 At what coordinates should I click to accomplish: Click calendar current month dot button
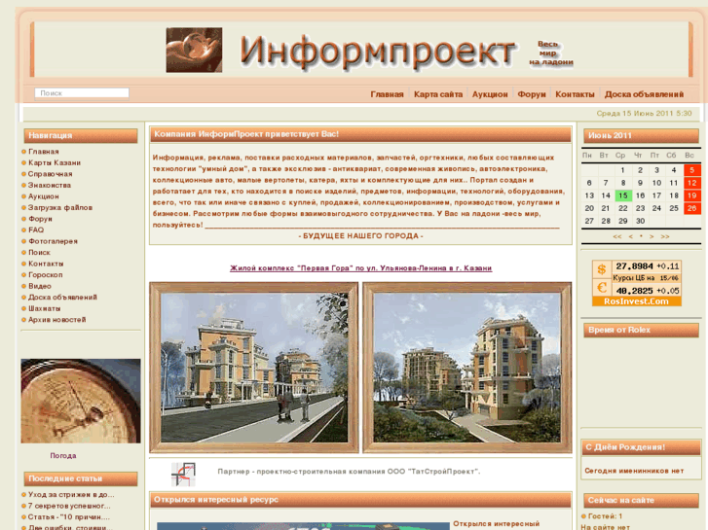pos(641,236)
